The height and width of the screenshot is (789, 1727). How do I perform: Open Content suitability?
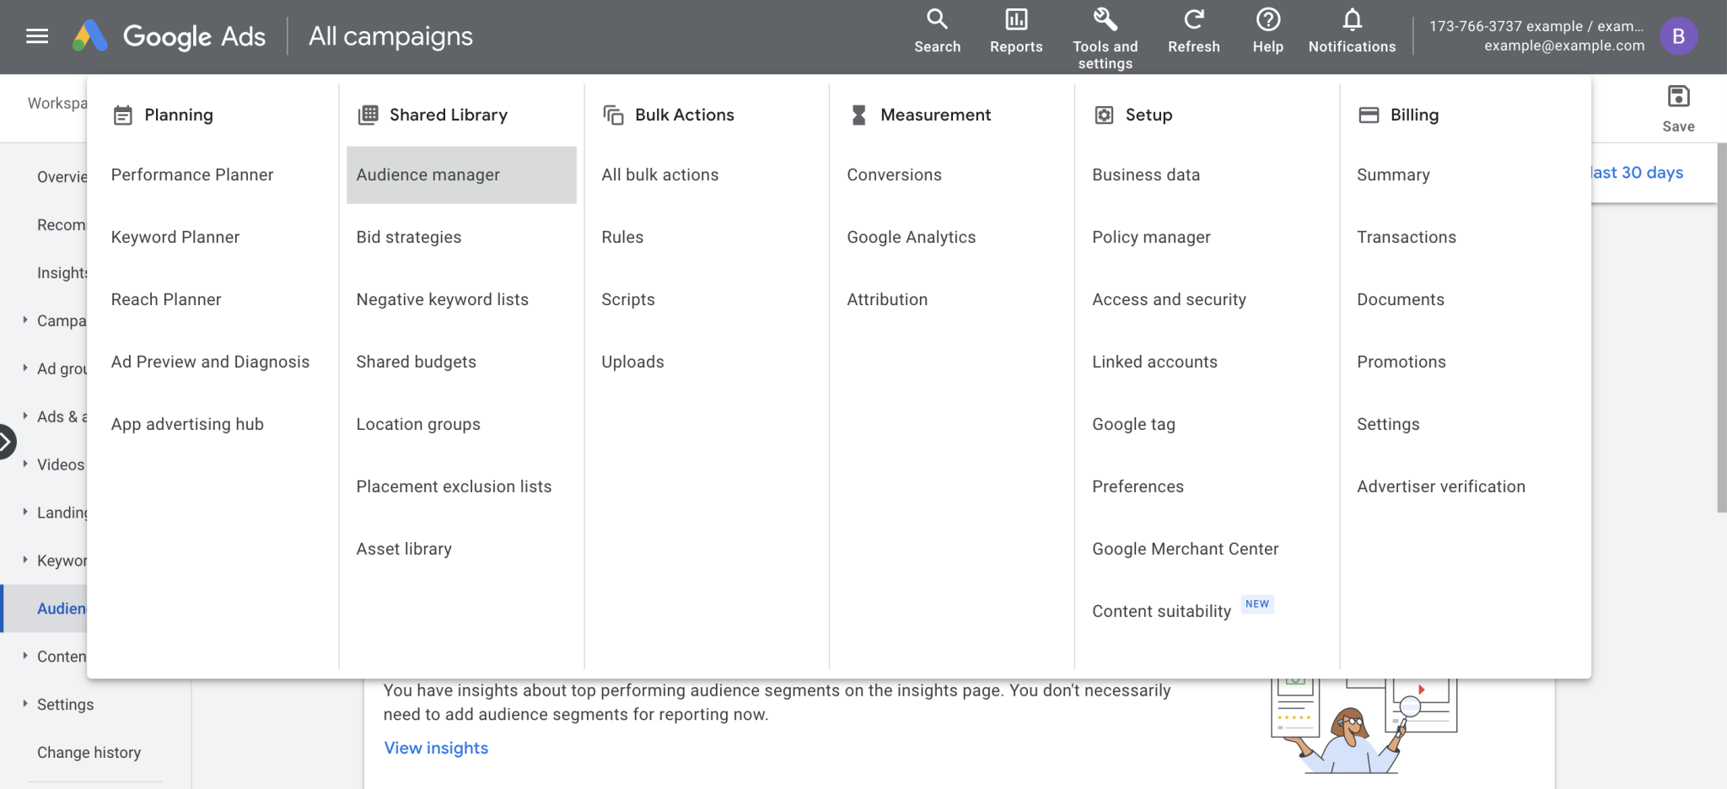pos(1161,611)
